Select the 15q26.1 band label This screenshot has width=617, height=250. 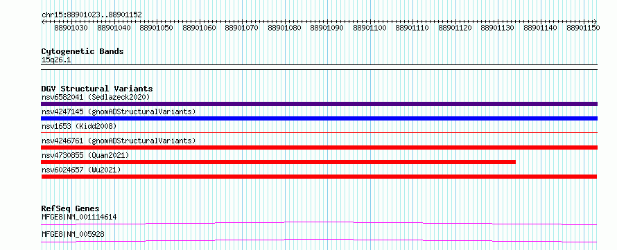tap(56, 60)
